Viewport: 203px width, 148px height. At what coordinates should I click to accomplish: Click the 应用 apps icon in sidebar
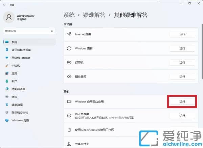(7, 73)
